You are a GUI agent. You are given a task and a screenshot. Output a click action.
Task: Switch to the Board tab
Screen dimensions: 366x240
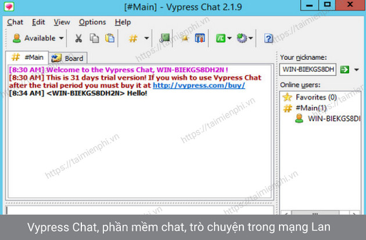(x=68, y=58)
